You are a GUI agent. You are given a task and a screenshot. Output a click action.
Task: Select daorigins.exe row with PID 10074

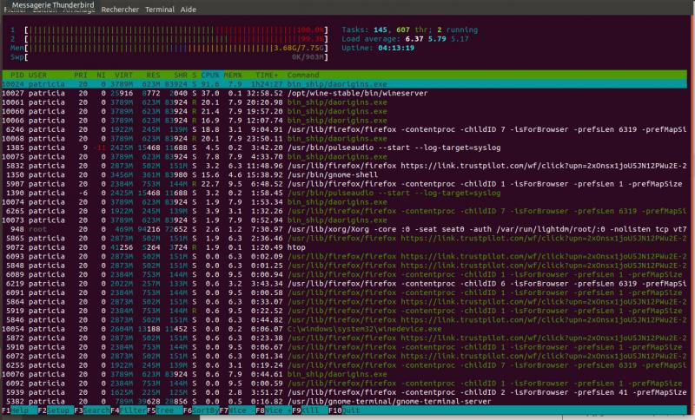(x=344, y=202)
